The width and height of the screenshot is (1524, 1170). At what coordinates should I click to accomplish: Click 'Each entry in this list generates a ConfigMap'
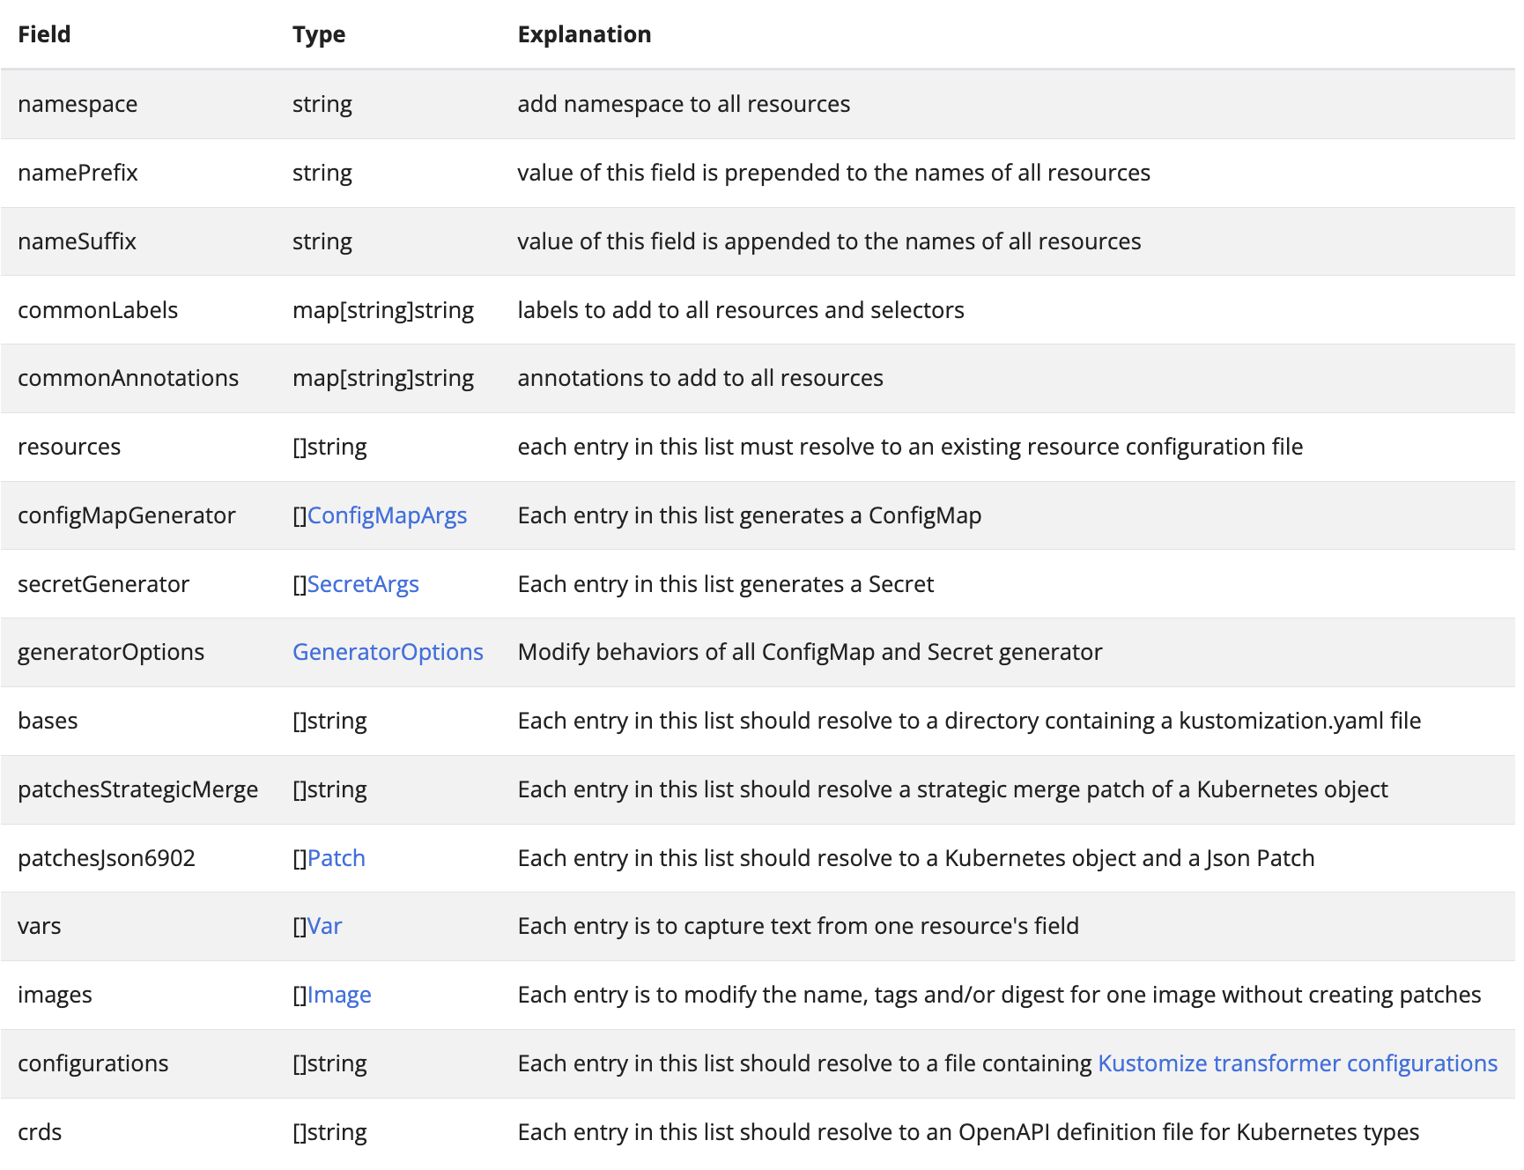coord(750,515)
